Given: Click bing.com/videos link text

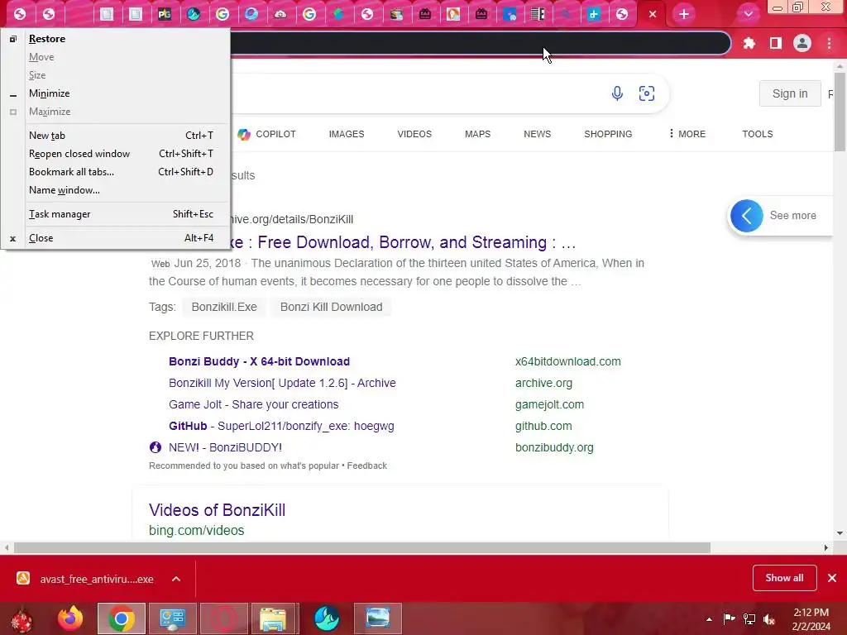Looking at the screenshot, I should click(197, 530).
